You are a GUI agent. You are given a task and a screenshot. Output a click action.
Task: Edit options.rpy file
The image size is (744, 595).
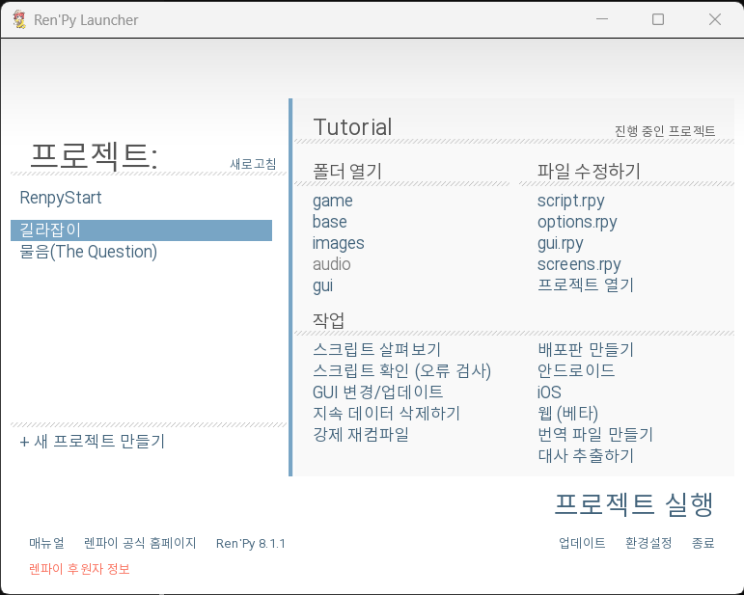point(577,222)
